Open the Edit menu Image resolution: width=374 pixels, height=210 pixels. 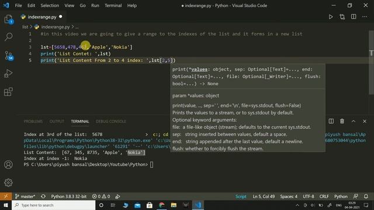pos(31,5)
